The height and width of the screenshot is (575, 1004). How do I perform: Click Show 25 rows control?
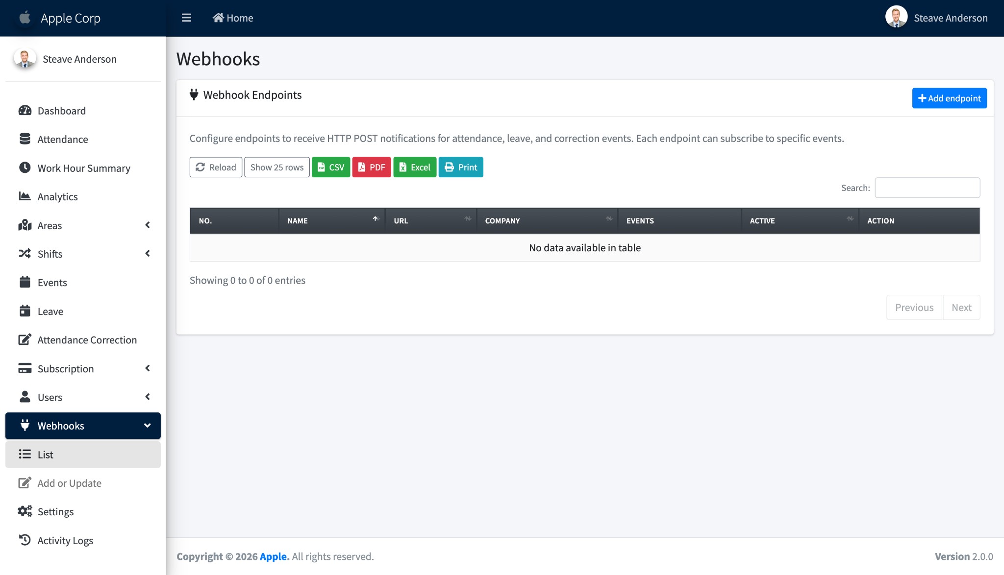point(276,167)
